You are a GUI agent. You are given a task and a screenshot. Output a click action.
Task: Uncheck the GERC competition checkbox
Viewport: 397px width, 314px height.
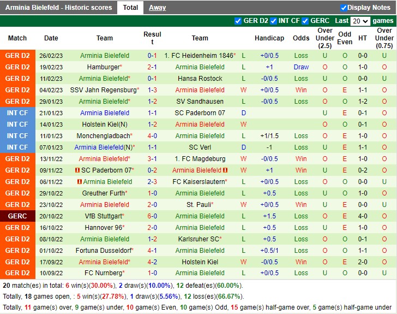point(305,21)
